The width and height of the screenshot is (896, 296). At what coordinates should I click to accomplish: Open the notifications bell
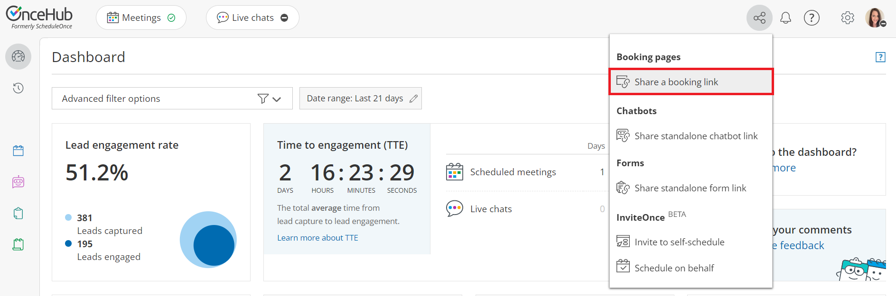(x=785, y=18)
